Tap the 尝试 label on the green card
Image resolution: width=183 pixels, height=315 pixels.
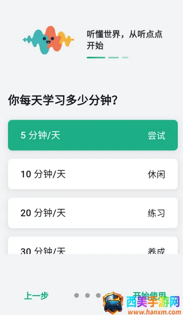coord(157,136)
